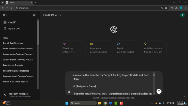Click the sidebar scrollbar thumb
The image size is (188, 106).
coord(38,33)
